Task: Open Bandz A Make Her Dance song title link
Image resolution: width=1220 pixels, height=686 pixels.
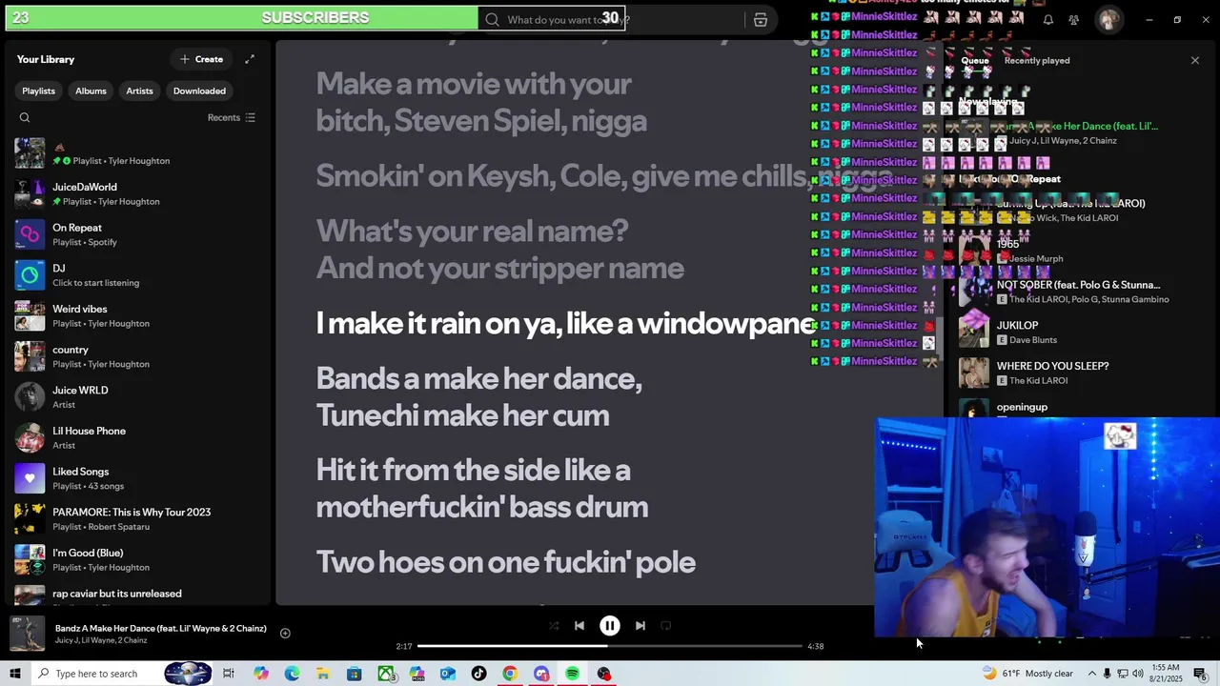Action: point(161,629)
